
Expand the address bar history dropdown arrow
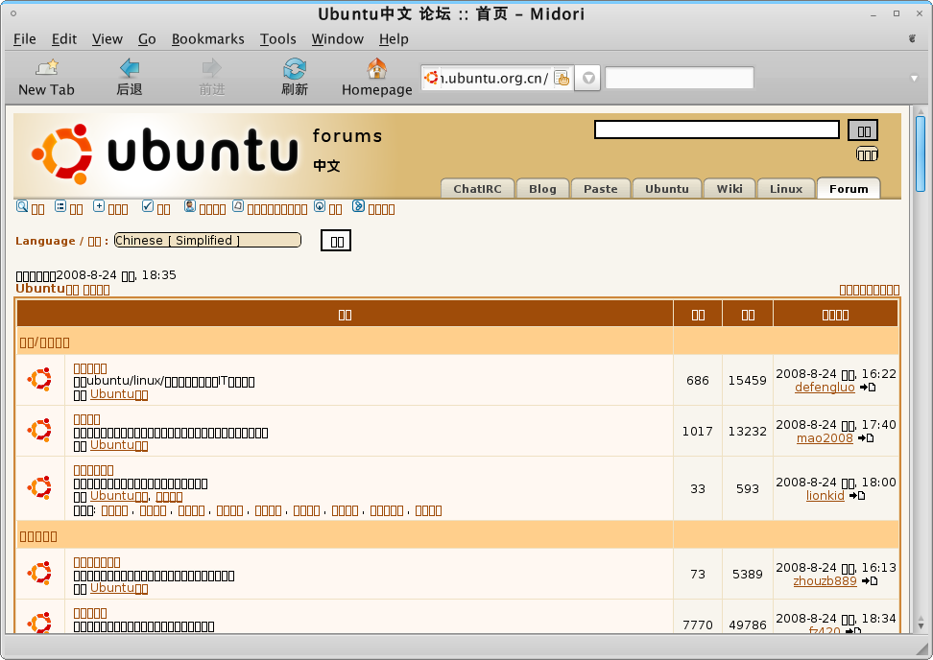coord(588,78)
